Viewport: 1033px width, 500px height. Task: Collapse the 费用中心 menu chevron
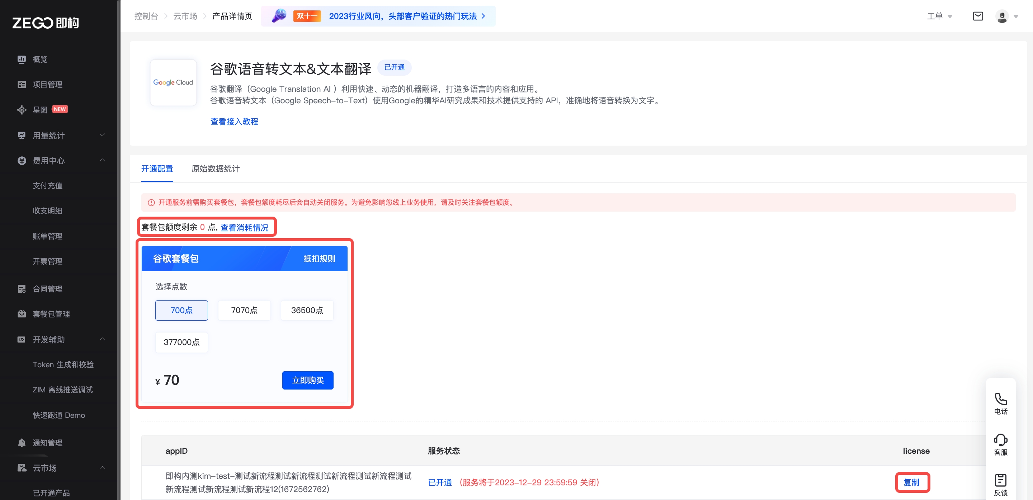(102, 160)
